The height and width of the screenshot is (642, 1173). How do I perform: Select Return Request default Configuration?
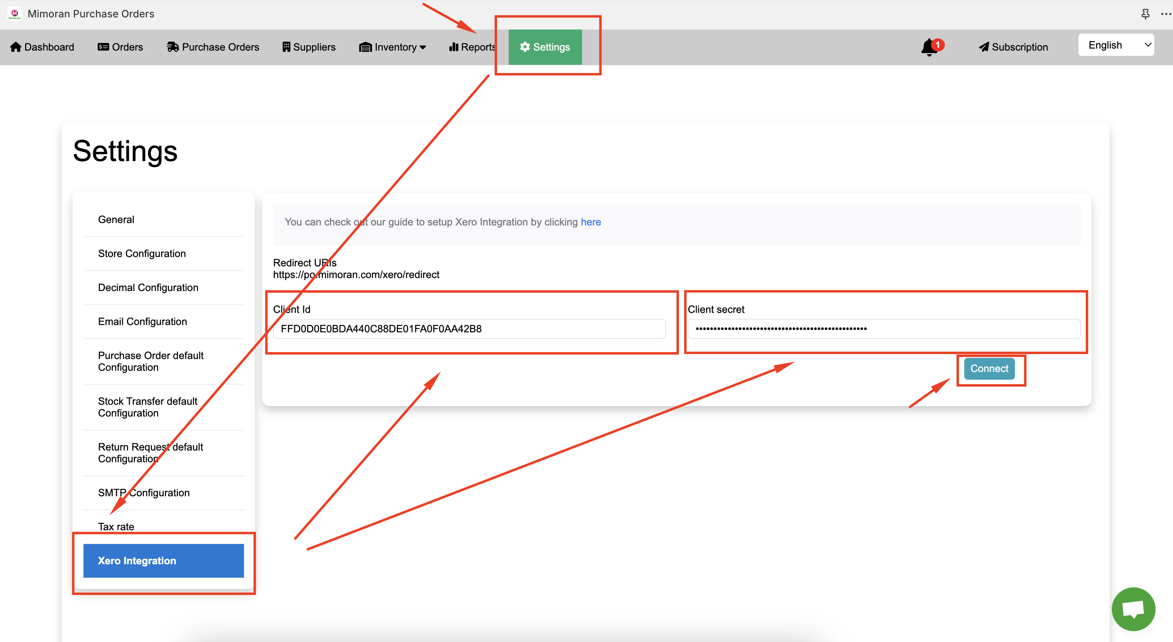click(163, 453)
